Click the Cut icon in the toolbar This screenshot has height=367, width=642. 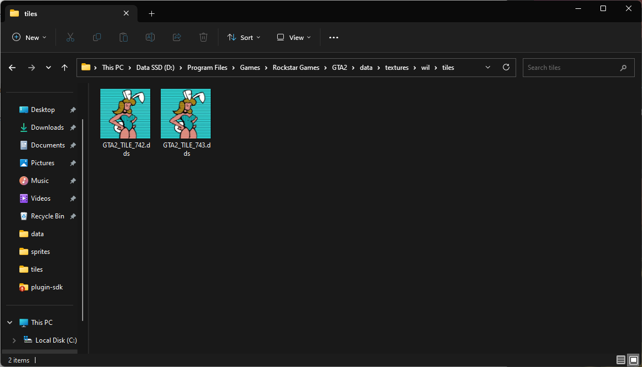(70, 37)
